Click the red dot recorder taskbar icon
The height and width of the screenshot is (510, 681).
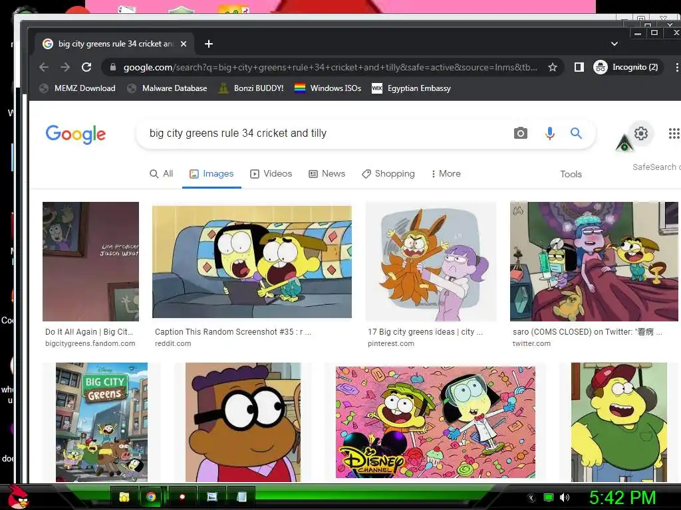182,497
